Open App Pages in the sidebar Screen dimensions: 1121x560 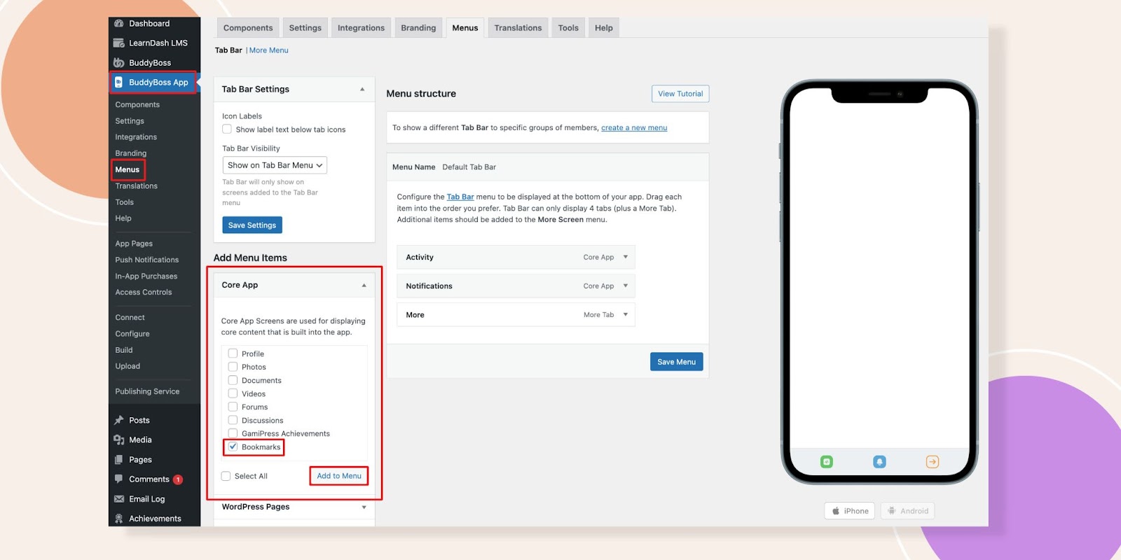tap(134, 244)
